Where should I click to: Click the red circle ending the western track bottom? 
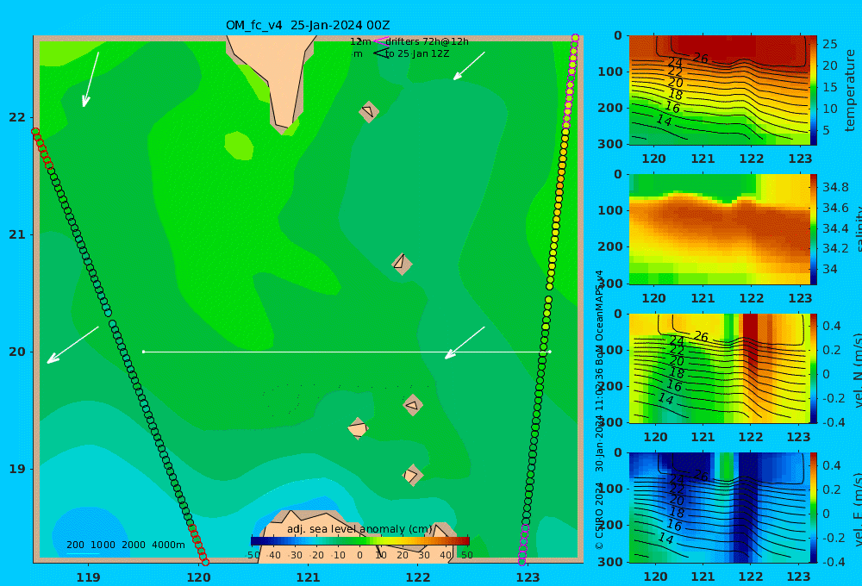pyautogui.click(x=205, y=562)
